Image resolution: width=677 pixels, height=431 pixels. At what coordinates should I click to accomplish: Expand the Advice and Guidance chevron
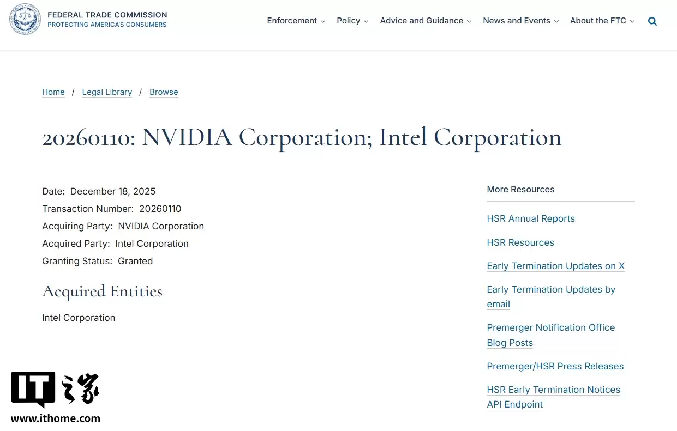pyautogui.click(x=469, y=22)
